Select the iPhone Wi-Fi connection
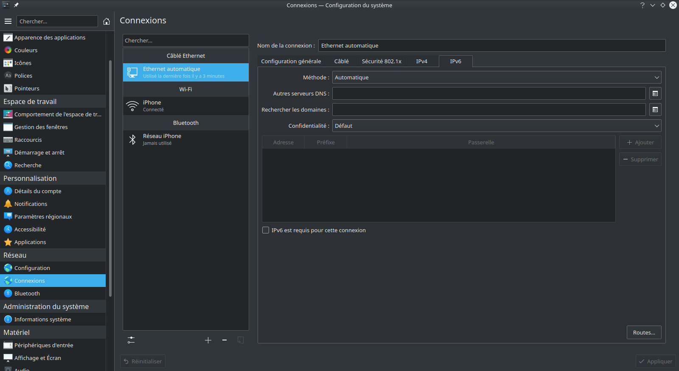The width and height of the screenshot is (679, 371). (185, 106)
